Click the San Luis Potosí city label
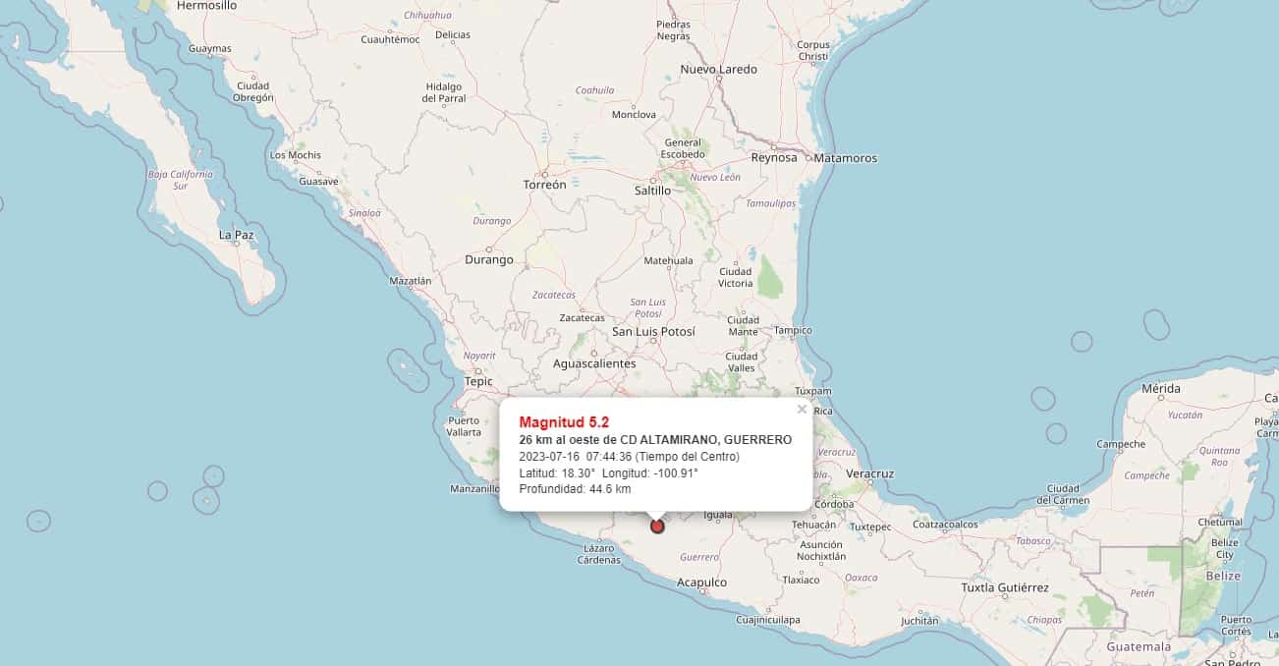 click(653, 332)
